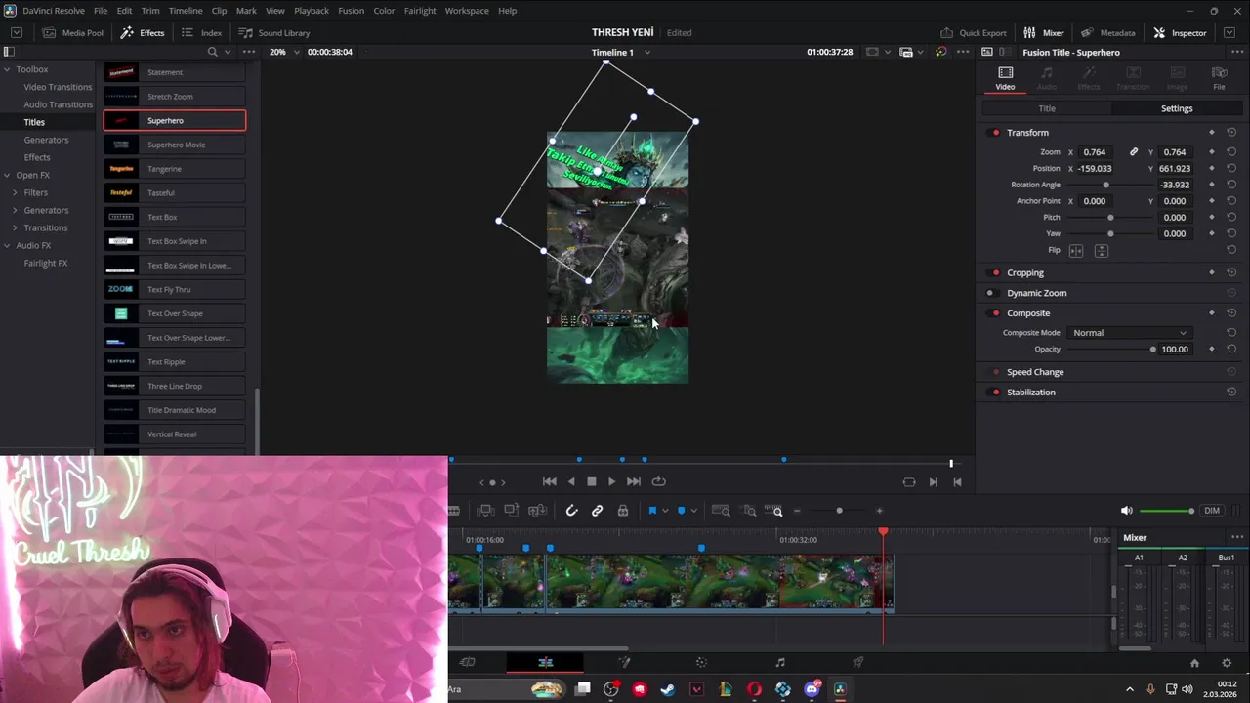Switch to Inspector File tab
The width and height of the screenshot is (1250, 703).
1219,78
